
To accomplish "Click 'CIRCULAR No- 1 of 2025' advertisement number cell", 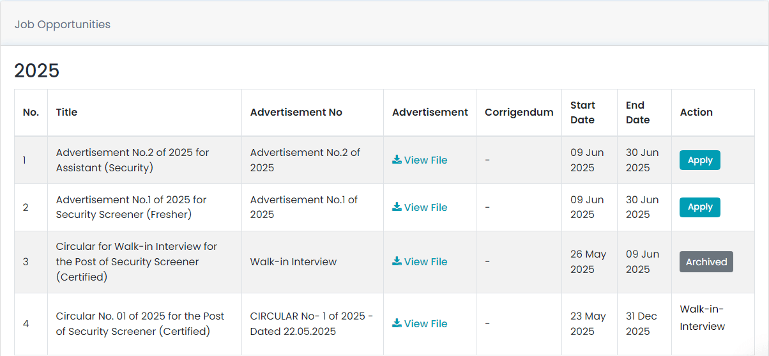I will tap(311, 323).
